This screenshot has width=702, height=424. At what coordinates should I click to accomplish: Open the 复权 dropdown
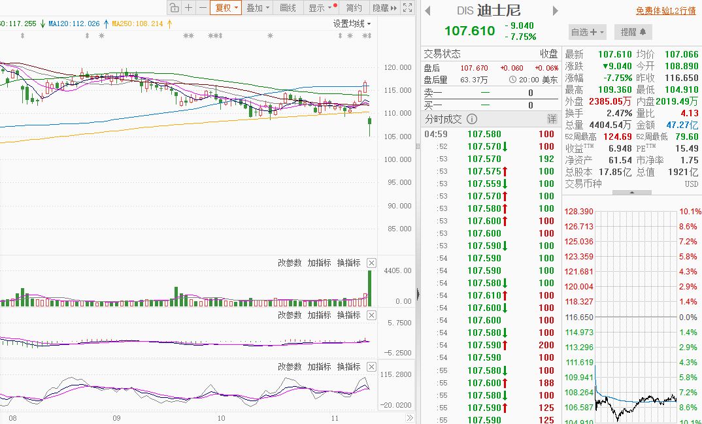coord(226,8)
